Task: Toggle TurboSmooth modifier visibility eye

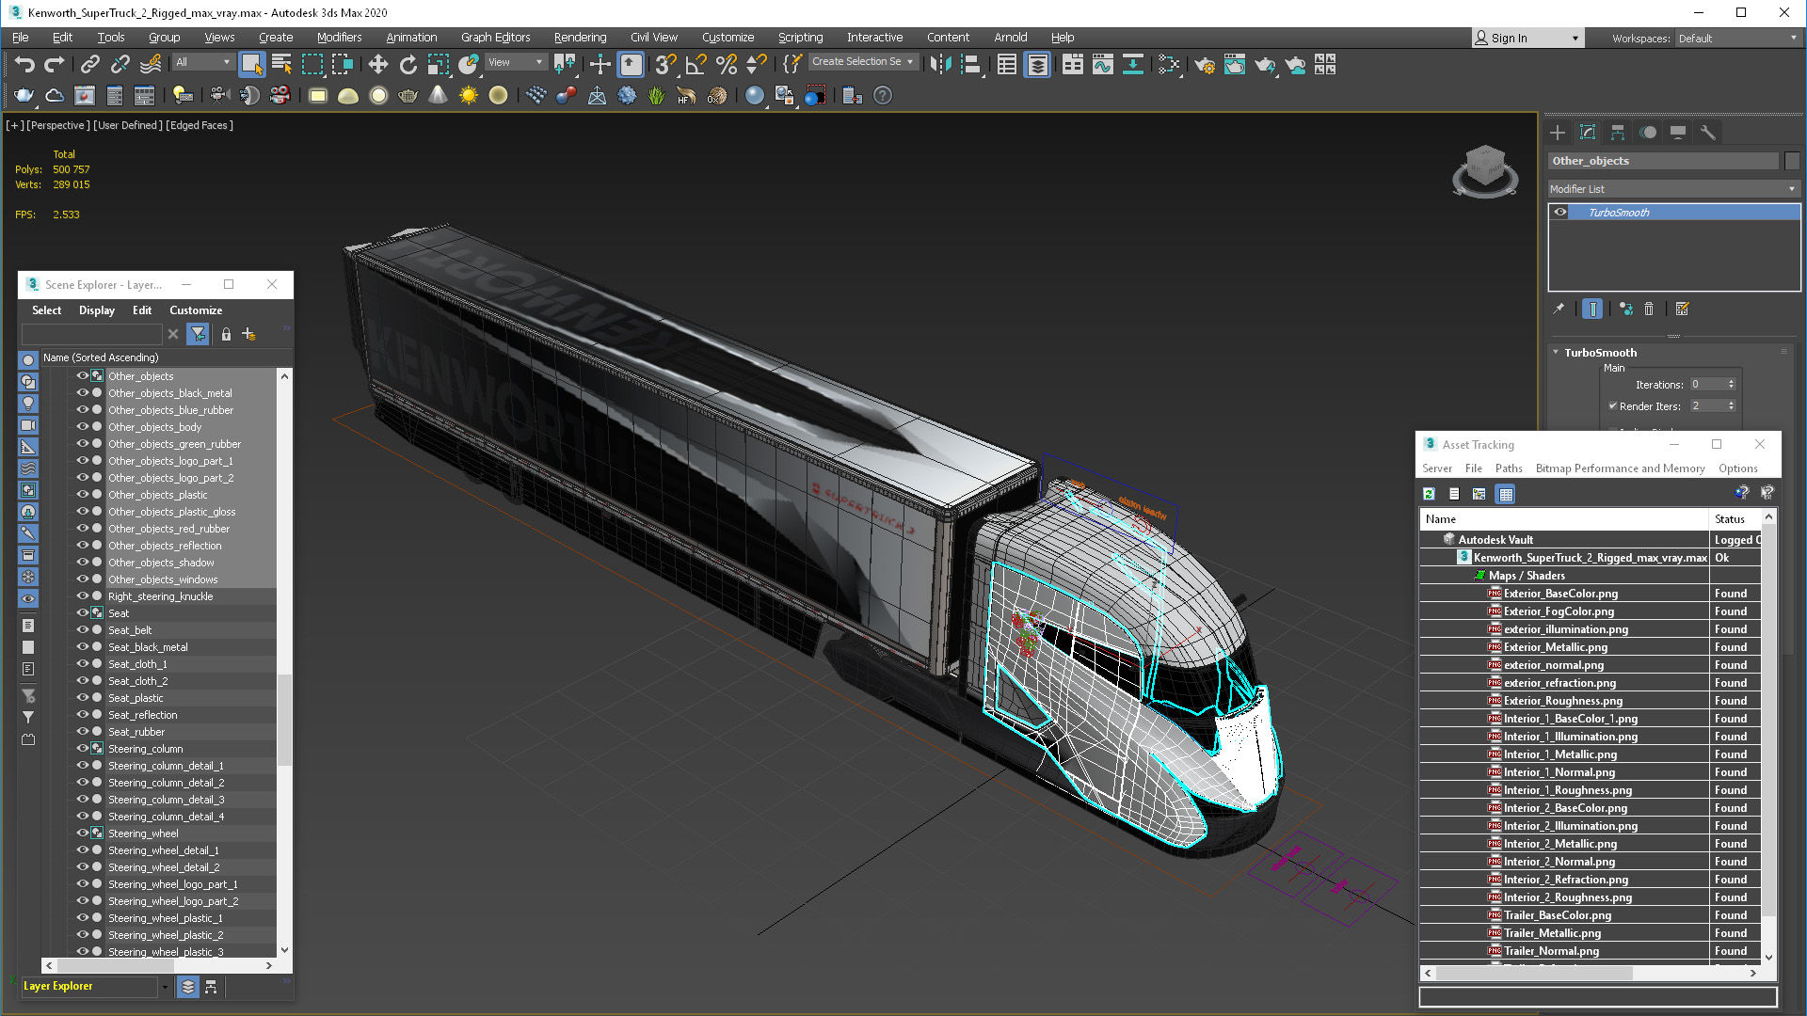Action: click(x=1560, y=213)
